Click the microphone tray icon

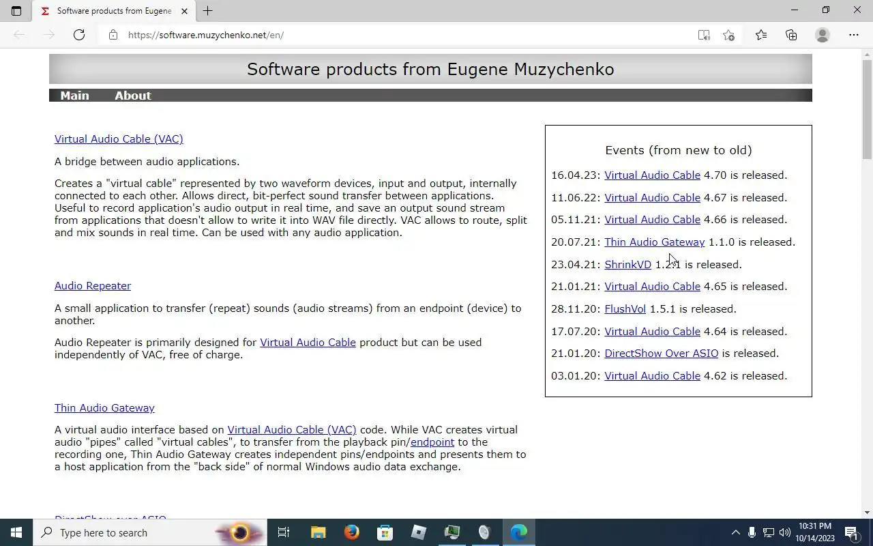pos(752,532)
